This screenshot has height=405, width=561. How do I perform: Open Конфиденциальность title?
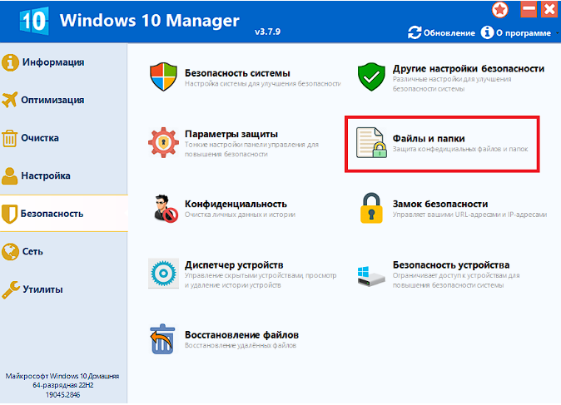(x=236, y=204)
